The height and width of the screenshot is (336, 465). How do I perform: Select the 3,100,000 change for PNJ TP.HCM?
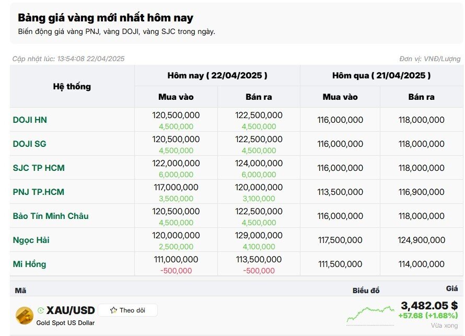tap(259, 199)
